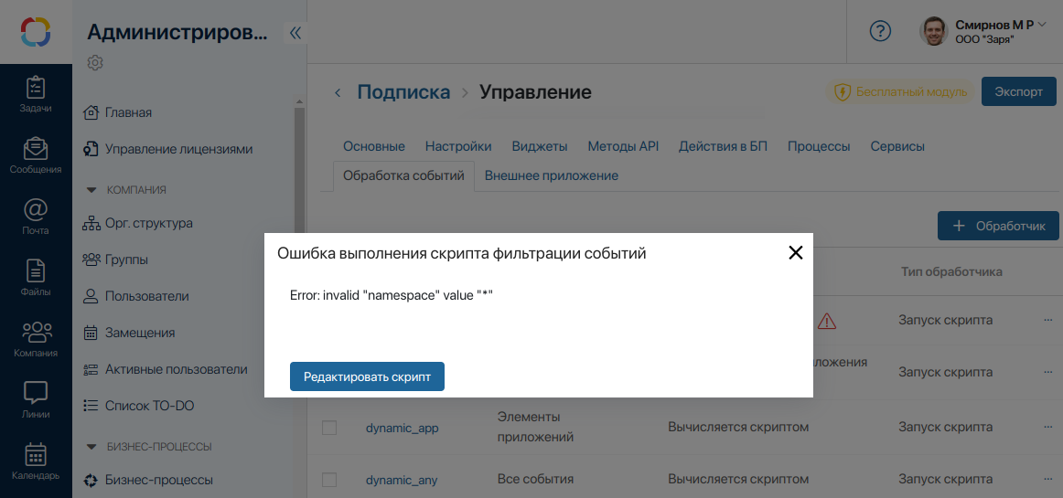
Task: Open Mail (Почта) sidebar icon
Action: pyautogui.click(x=35, y=216)
